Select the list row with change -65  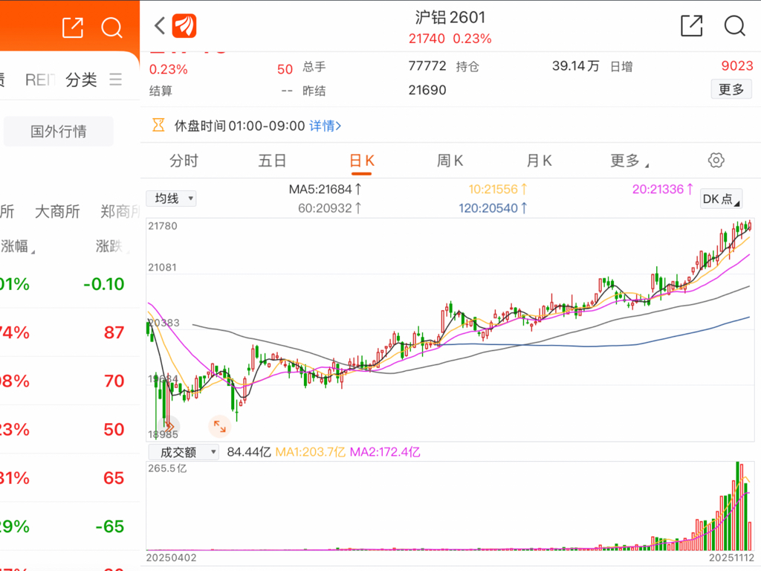(x=70, y=527)
